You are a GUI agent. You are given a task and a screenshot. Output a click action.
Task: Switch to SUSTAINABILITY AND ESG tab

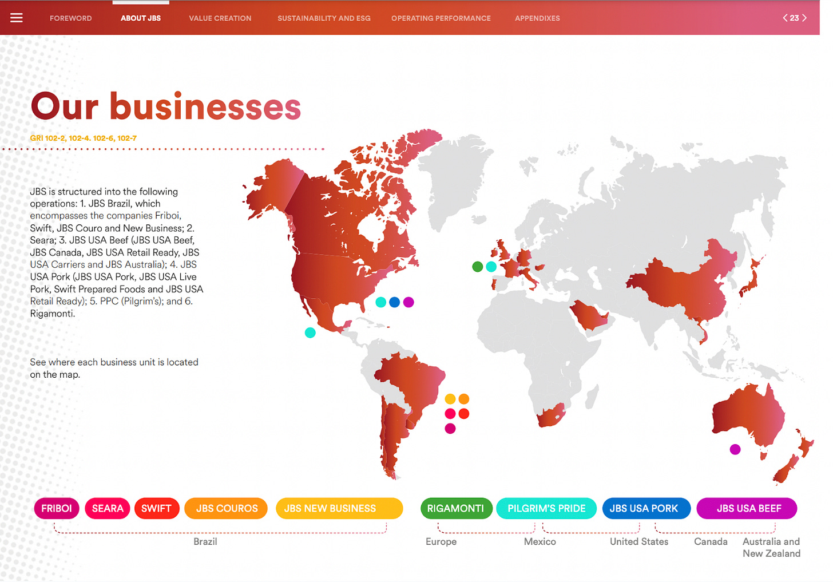click(x=324, y=18)
